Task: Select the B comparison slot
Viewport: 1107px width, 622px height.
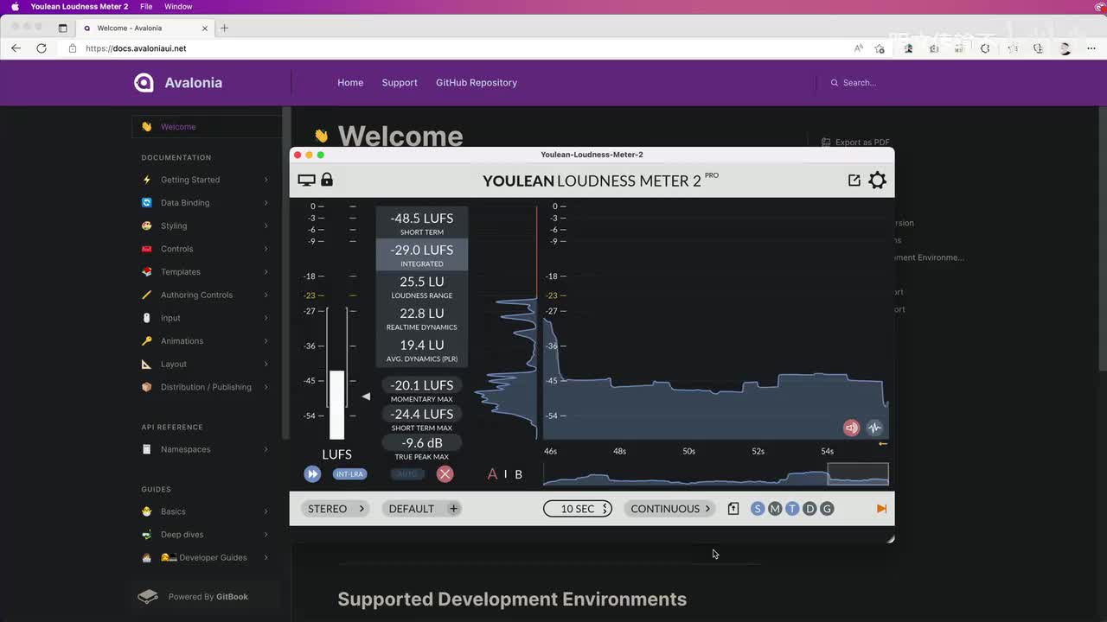Action: 518,474
